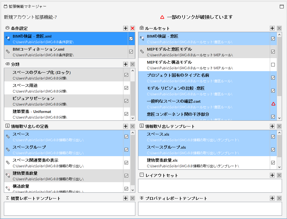Enable MEPモデルと構造モデル ruleset checkbox
This screenshot has width=287, height=219.
point(273,65)
